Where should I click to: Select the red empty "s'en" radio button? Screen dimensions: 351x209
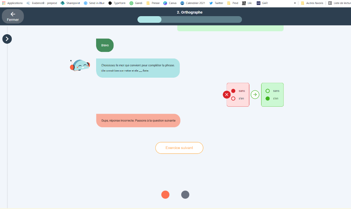[233, 98]
